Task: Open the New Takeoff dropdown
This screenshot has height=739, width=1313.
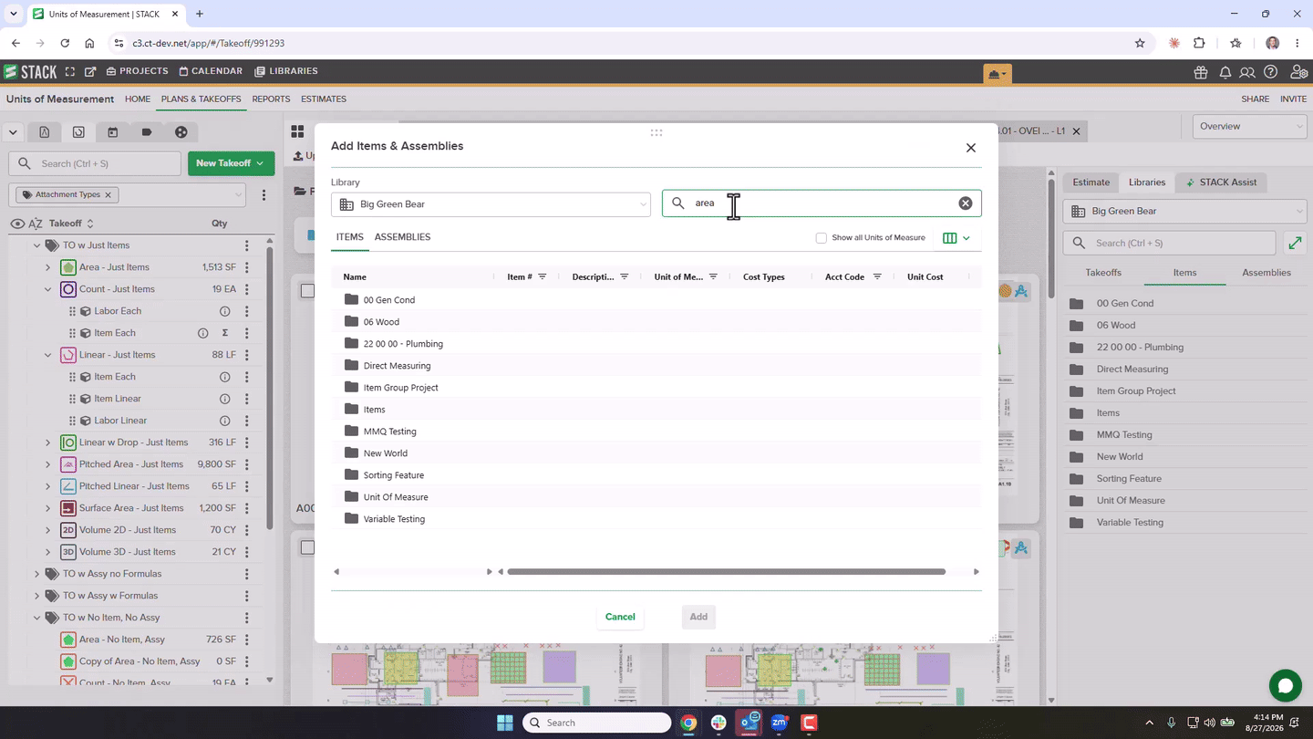Action: point(231,163)
